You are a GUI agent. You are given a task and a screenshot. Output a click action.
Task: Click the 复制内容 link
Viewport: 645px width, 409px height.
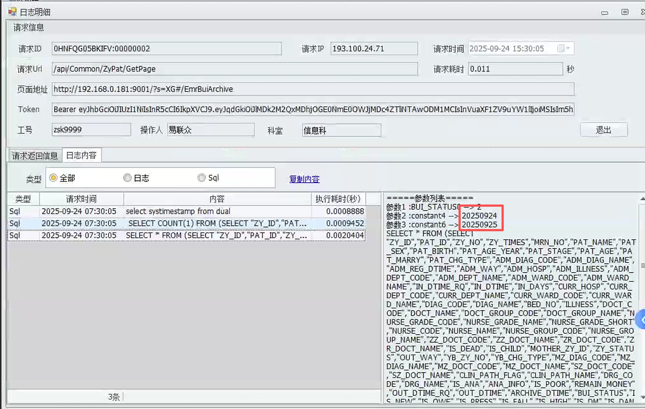click(304, 179)
